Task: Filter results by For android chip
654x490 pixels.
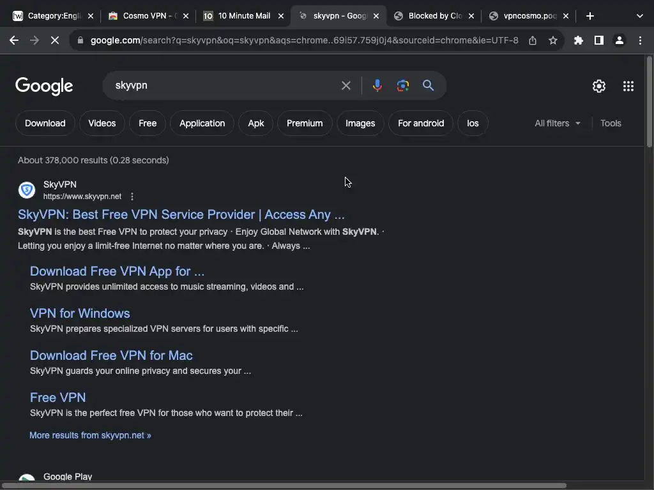Action: (421, 123)
